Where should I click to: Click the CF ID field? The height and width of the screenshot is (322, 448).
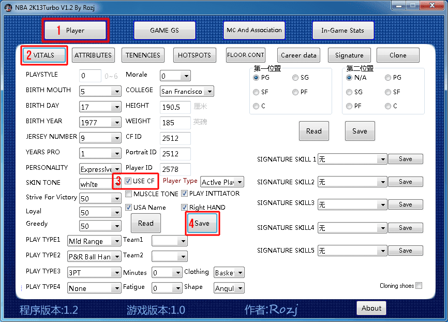(x=175, y=138)
